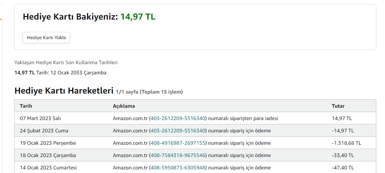The width and height of the screenshot is (385, 173).
Task: Click the 12 Ocak 2033 Çarşamba expiry date
Action: tap(78, 73)
